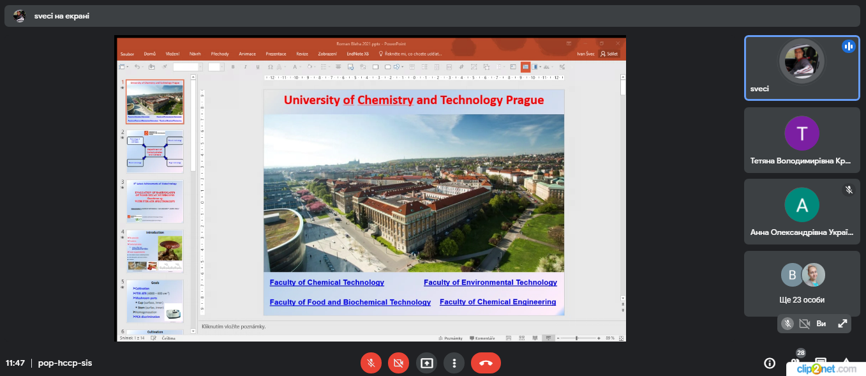866x376 pixels.
Task: Click the 'Faculty of Environmental Technology' link
Action: pos(490,282)
